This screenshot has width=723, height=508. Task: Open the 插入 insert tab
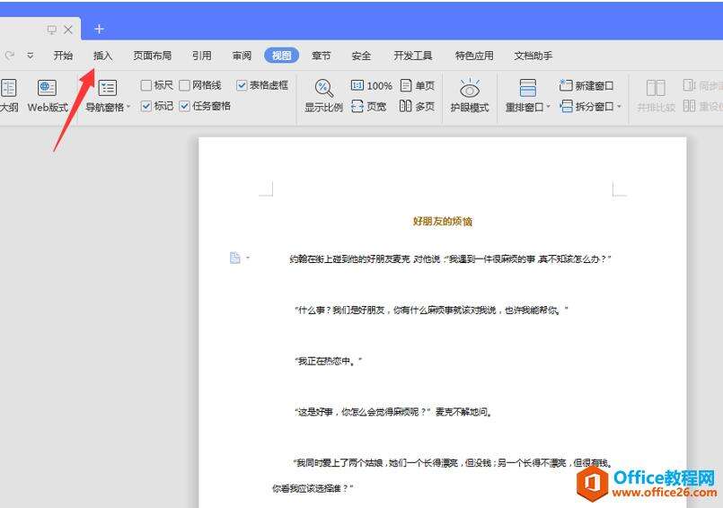[x=103, y=56]
